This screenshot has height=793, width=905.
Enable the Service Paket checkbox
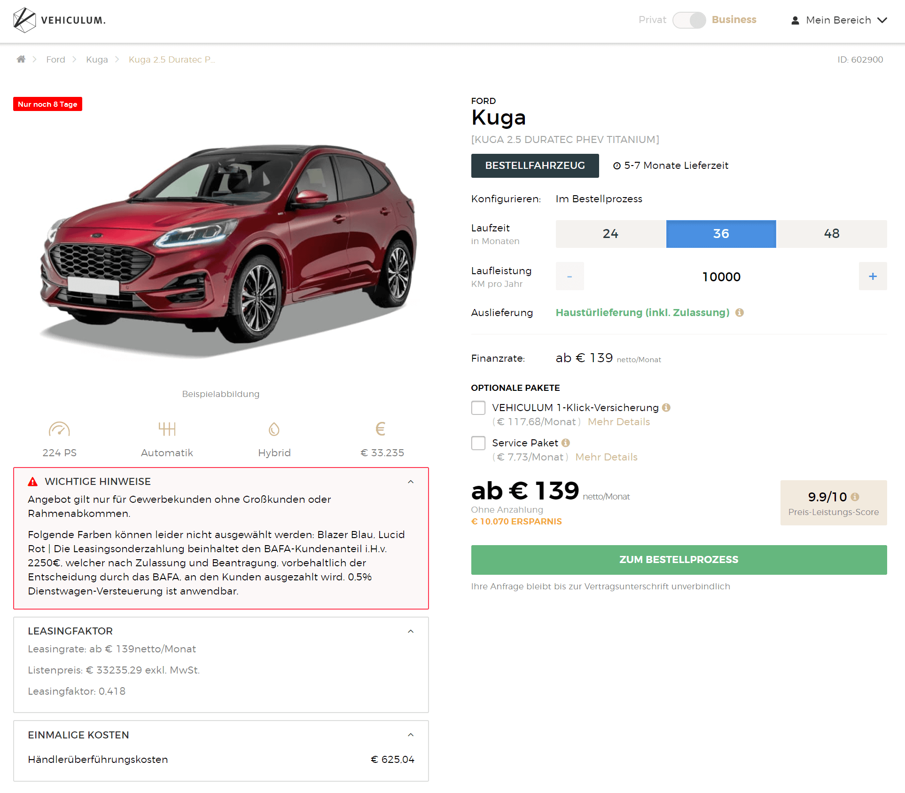tap(478, 443)
